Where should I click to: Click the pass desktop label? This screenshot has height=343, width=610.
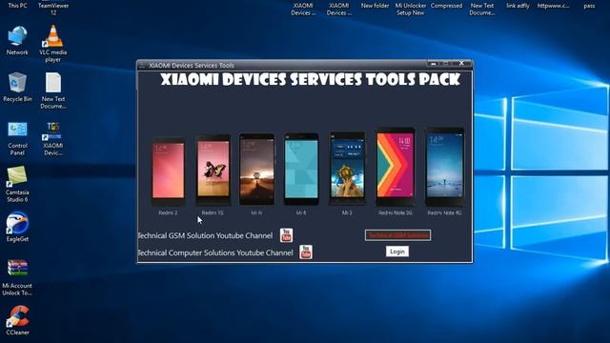pyautogui.click(x=589, y=6)
